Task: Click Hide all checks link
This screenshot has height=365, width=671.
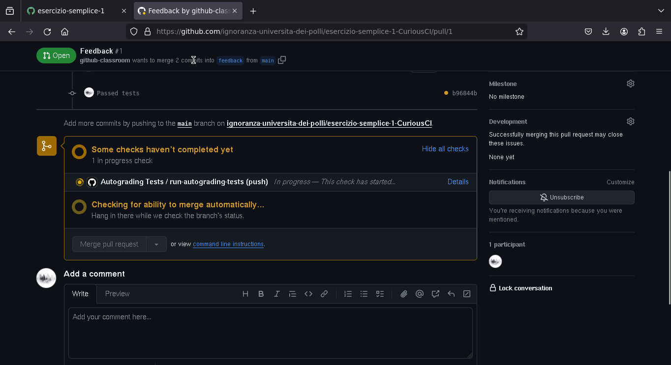Action: (x=445, y=149)
